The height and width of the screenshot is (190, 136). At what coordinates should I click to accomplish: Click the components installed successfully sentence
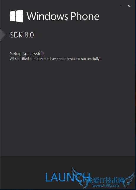tap(55, 59)
